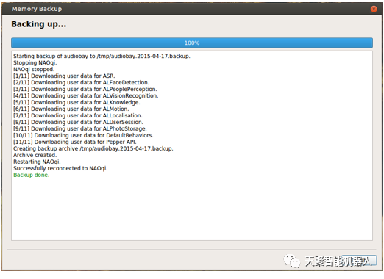The image size is (384, 279).
Task: Close the Memory Backup dialog window
Action: coord(374,9)
